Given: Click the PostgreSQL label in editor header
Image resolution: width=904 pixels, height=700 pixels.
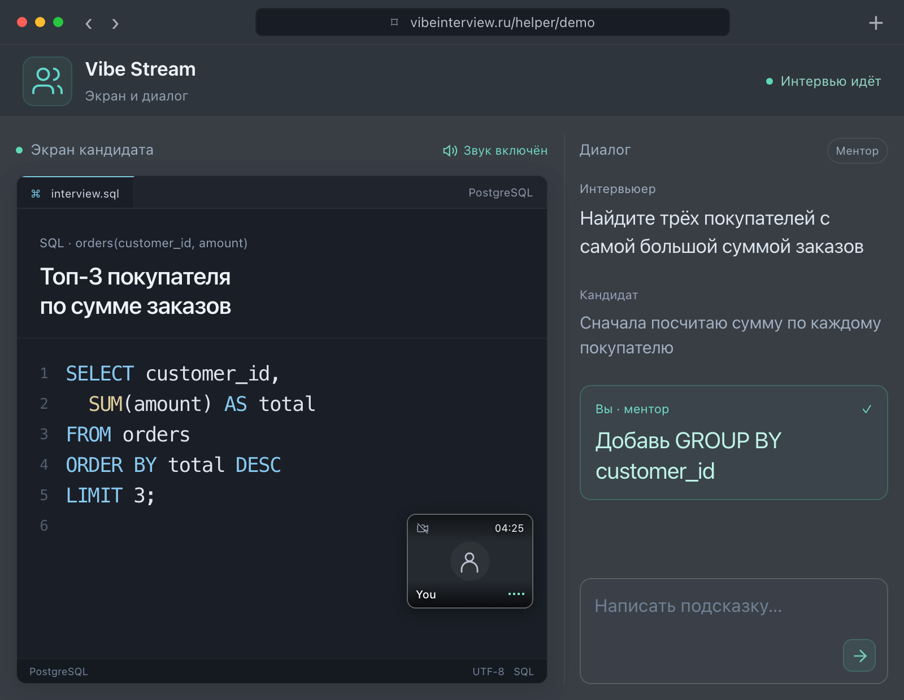Looking at the screenshot, I should [x=501, y=193].
